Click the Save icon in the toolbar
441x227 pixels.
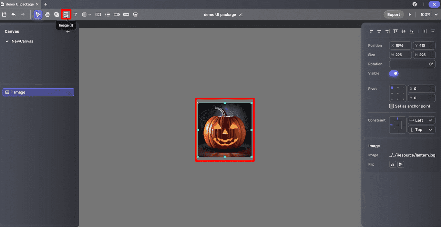tap(4, 14)
